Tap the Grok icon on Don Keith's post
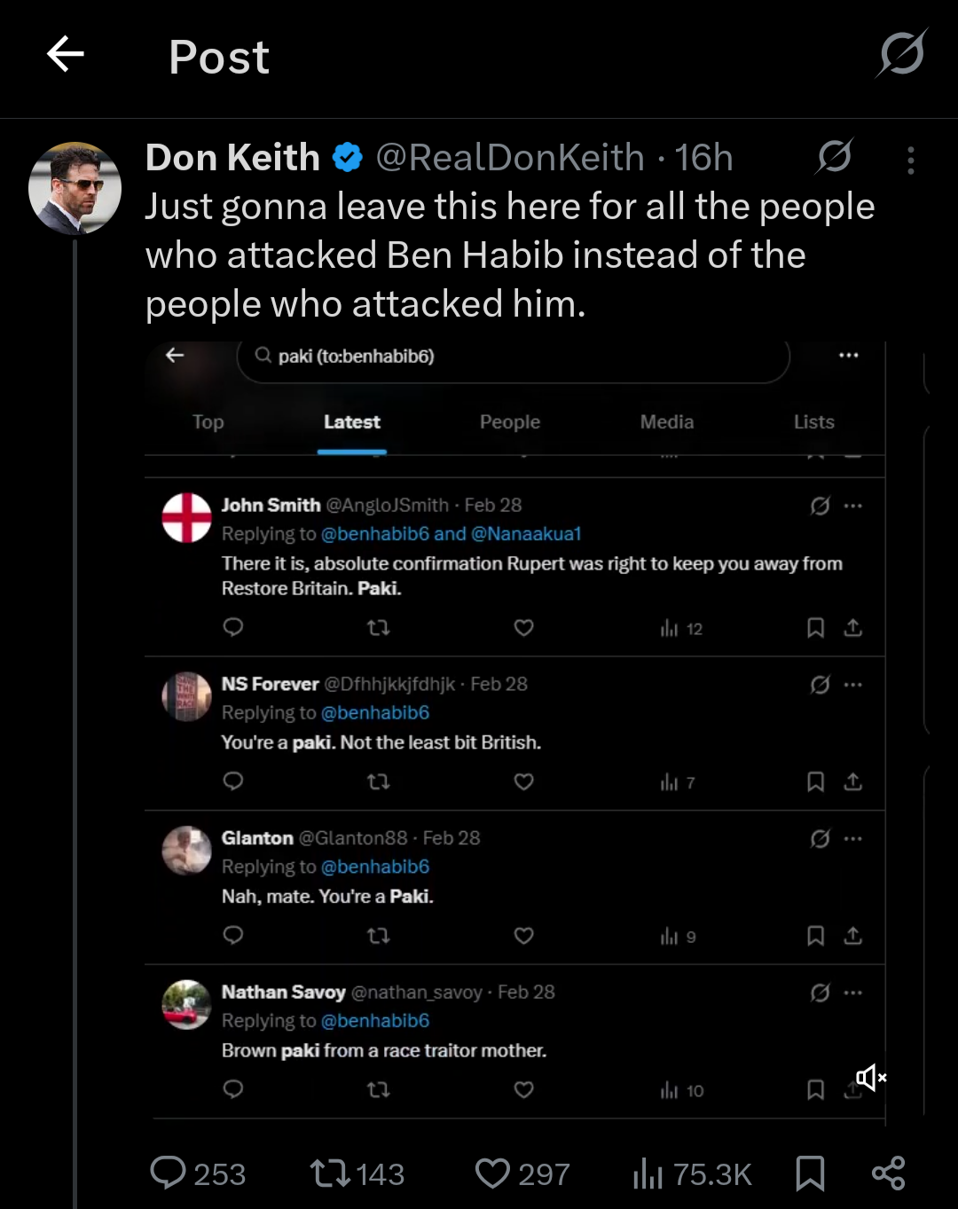Screen dimensions: 958x1209 [x=835, y=157]
